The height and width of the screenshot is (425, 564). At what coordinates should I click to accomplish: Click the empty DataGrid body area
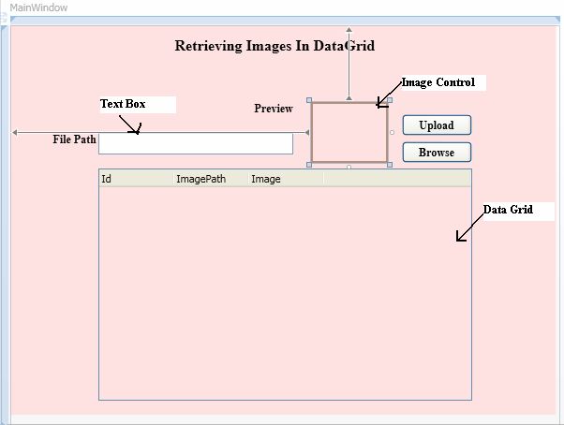coord(285,293)
